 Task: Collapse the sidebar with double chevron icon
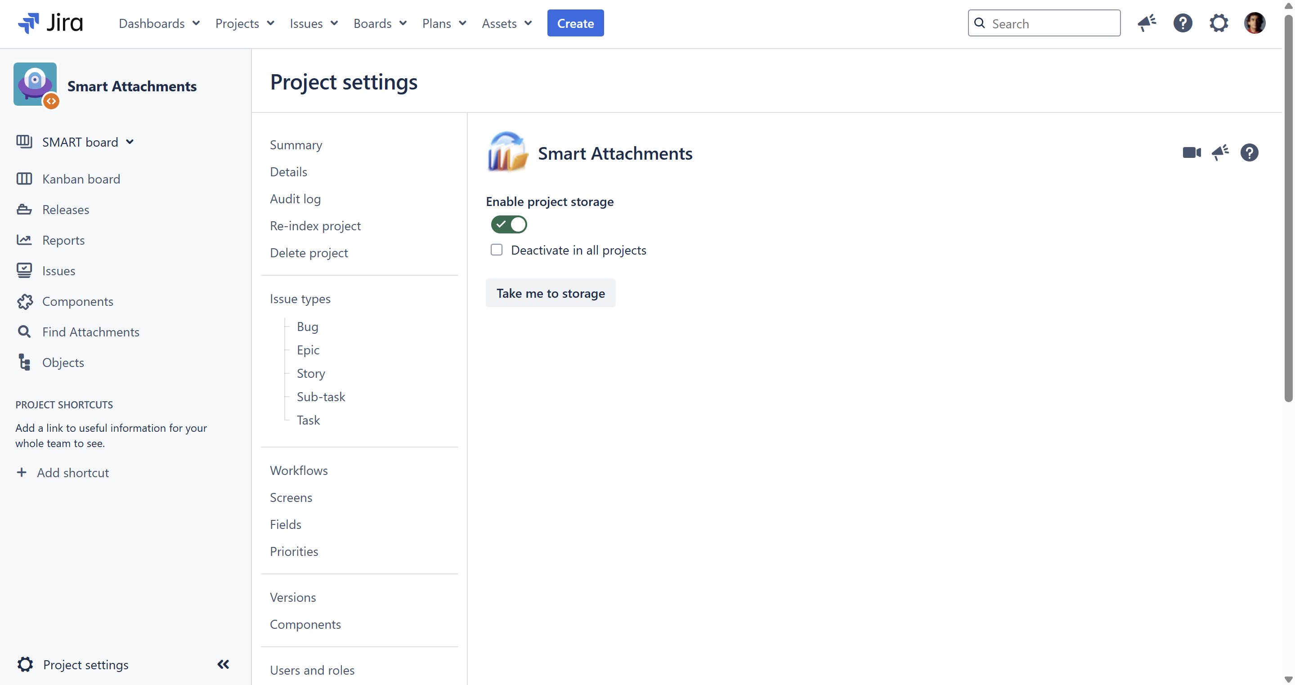click(223, 664)
